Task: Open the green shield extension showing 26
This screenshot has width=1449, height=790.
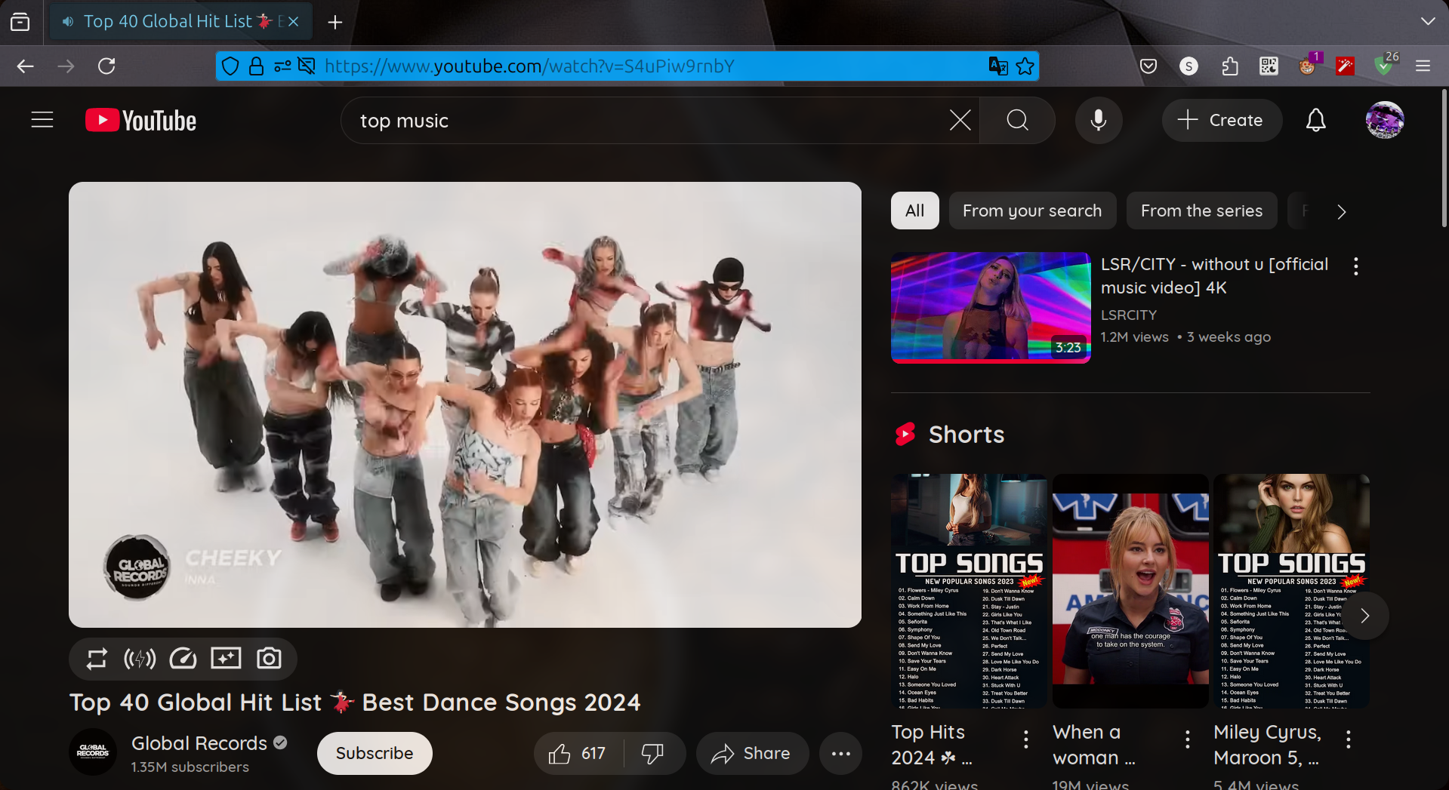Action: (1385, 66)
